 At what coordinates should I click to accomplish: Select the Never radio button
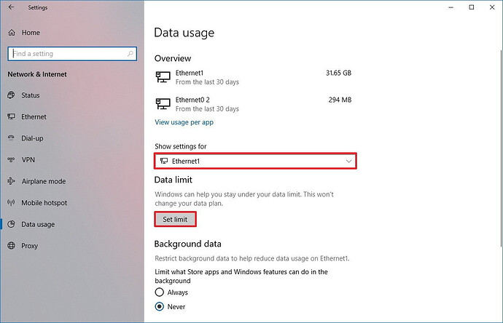[x=160, y=306]
